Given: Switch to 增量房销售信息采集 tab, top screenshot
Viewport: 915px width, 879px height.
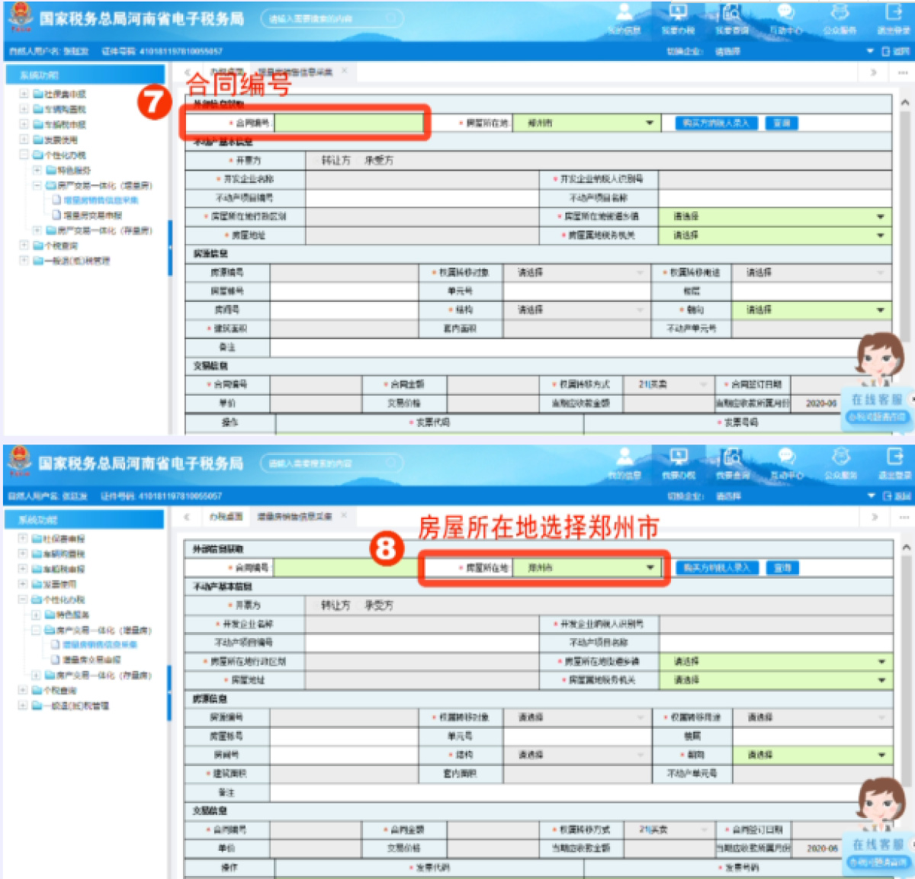Looking at the screenshot, I should [x=295, y=72].
